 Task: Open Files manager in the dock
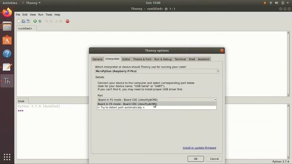pos(7,26)
